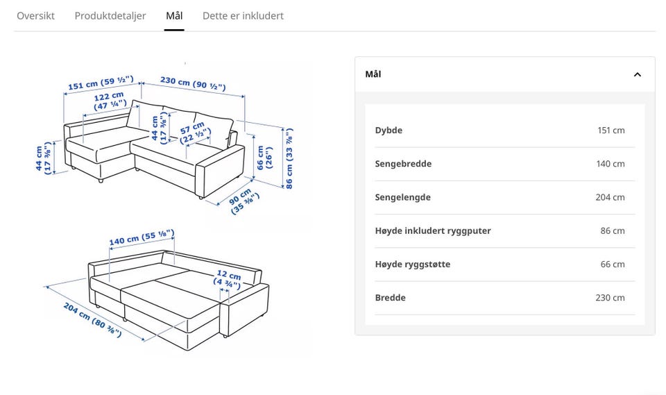Click the Mål accordion header title
The height and width of the screenshot is (395, 666).
click(373, 74)
